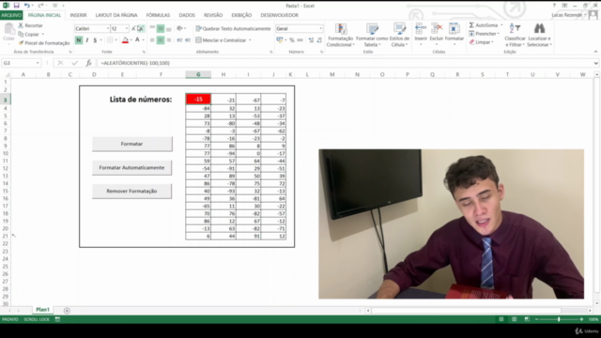Toggle underline S formatting

(95, 40)
